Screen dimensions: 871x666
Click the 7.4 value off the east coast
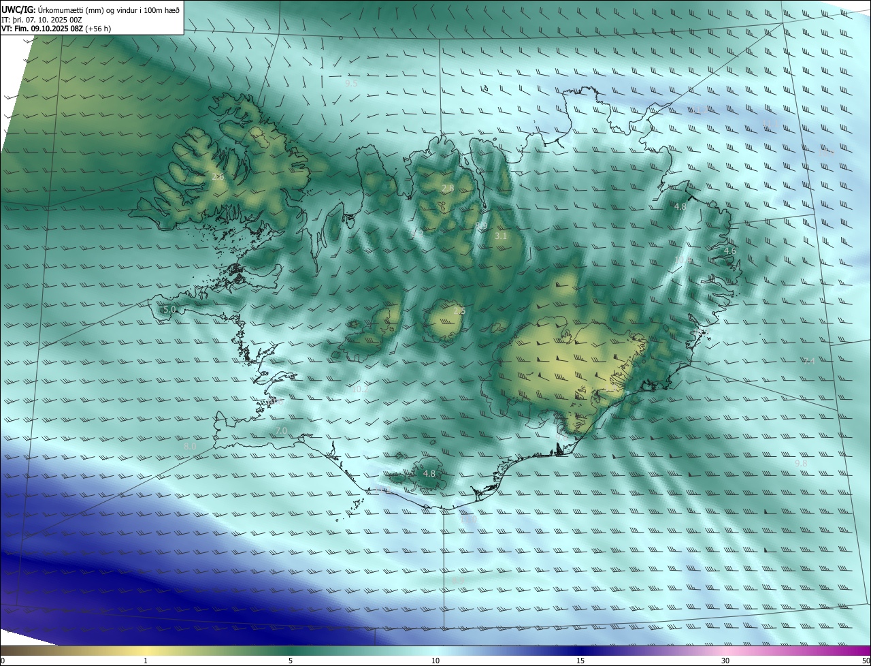tap(808, 362)
